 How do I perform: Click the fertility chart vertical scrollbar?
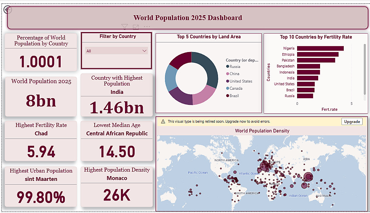coord(365,69)
